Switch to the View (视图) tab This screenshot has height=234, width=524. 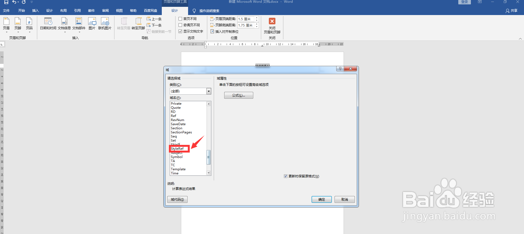coord(119,11)
